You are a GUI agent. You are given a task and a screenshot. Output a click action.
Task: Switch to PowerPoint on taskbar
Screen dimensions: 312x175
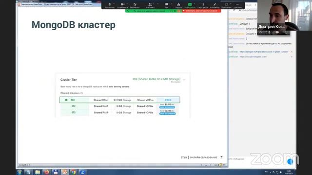pos(64,172)
